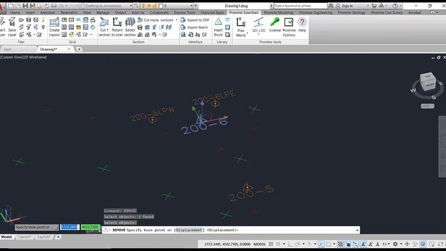Image resolution: width=446 pixels, height=251 pixels.
Task: Open the Parametric ribbon tab
Action: tap(69, 13)
